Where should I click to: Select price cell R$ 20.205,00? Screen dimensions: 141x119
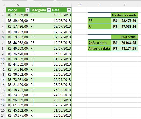[x=18, y=32]
